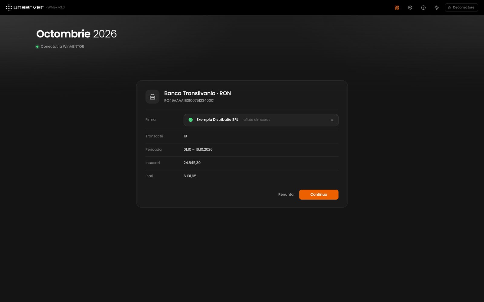Toggle light theme with bulb icon
Image resolution: width=484 pixels, height=302 pixels.
click(x=437, y=8)
